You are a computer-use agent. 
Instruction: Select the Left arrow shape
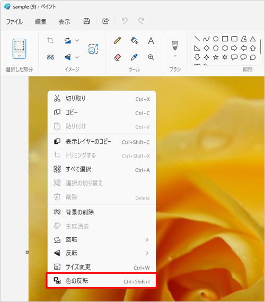(243, 48)
